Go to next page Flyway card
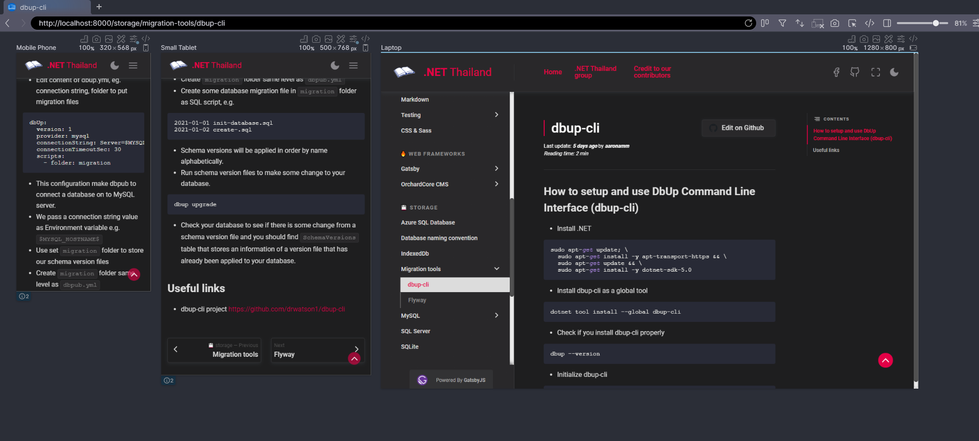Screen dimensions: 979x441 coord(317,350)
